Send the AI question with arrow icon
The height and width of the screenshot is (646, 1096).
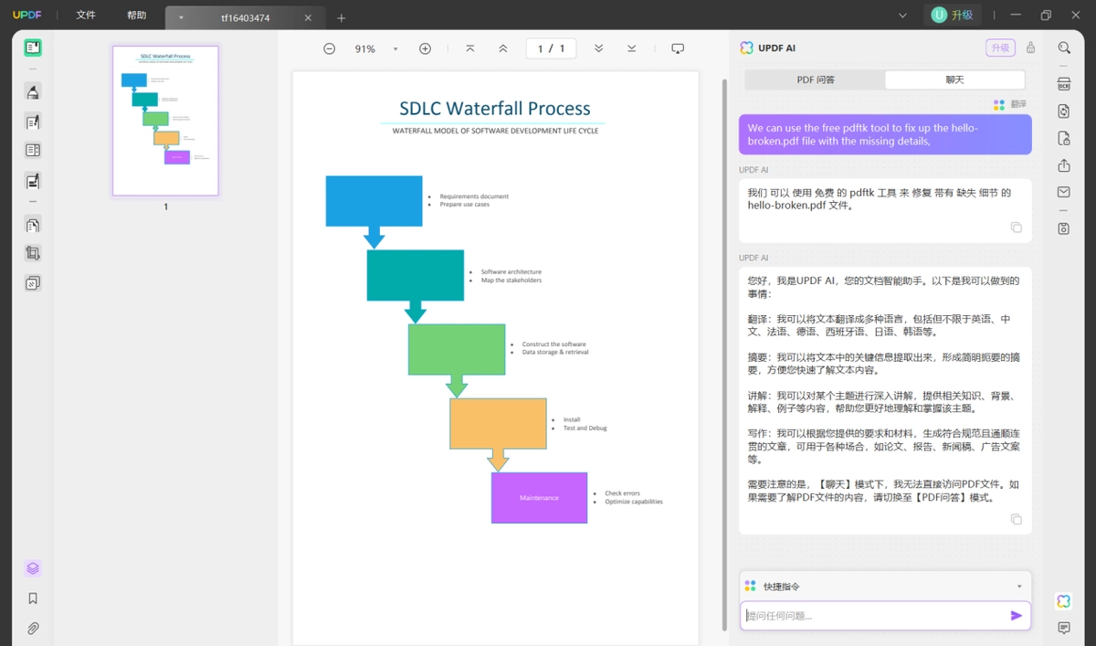coord(1017,616)
